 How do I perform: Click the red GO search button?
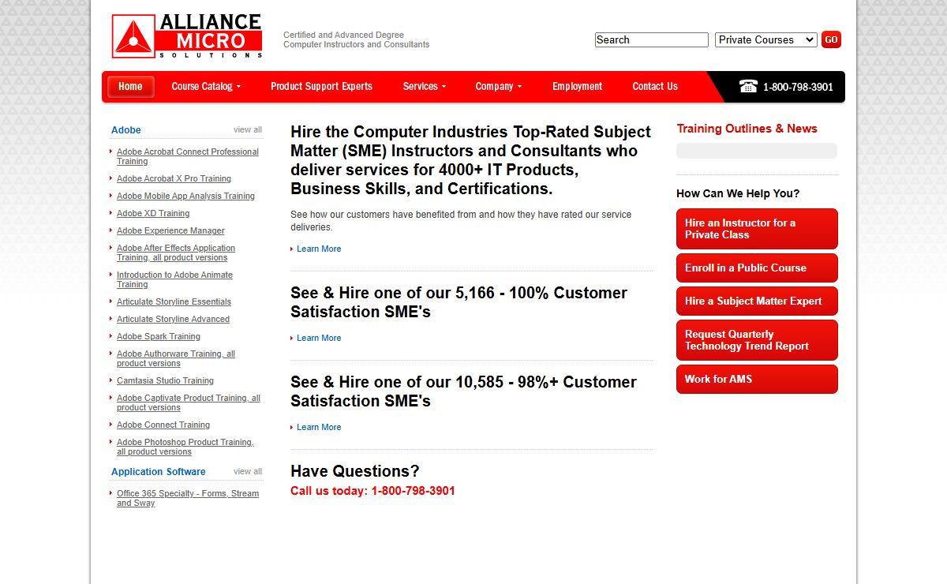point(831,39)
